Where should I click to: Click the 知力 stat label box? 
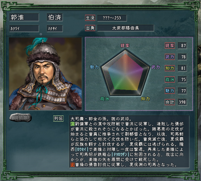pos(170,68)
